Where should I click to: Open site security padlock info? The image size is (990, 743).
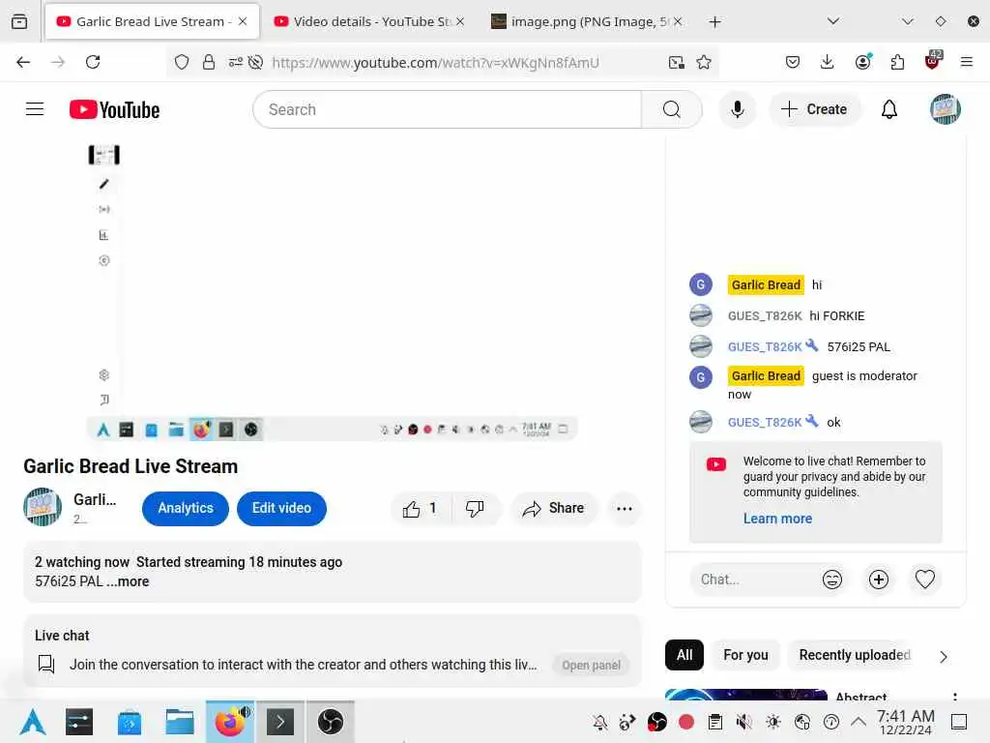pyautogui.click(x=209, y=62)
